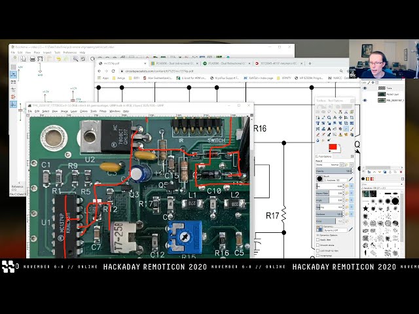Open brush editor next to brush name

pos(351,179)
